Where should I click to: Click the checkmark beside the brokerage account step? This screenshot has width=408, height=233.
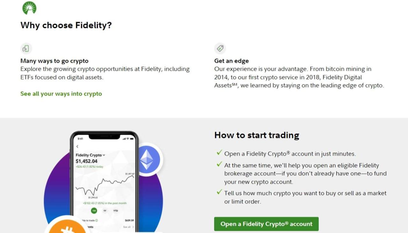tap(219, 164)
